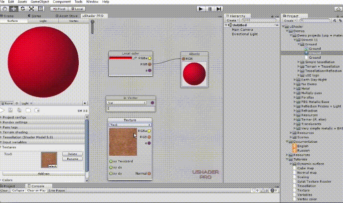This screenshot has width=343, height=203.
Task: Toggle Pivot handle position button
Action: pos(59,9)
